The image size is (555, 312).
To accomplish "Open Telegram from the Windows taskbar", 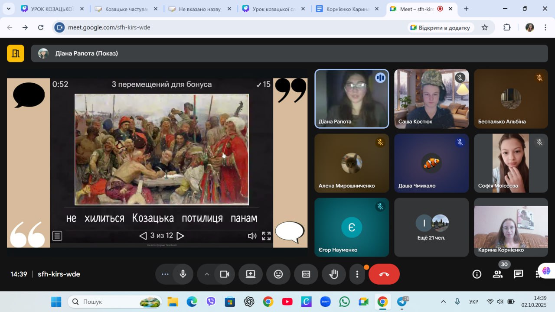I will (402, 302).
